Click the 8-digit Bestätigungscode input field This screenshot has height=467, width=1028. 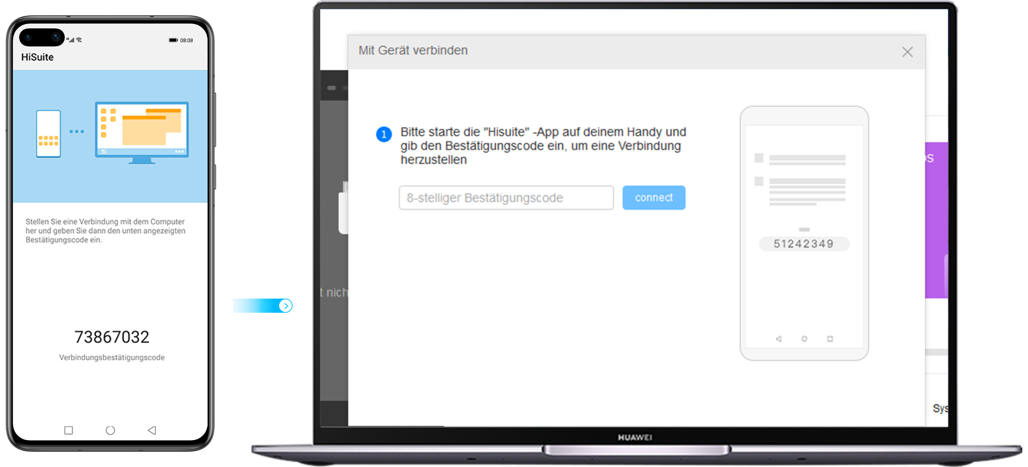coord(506,198)
